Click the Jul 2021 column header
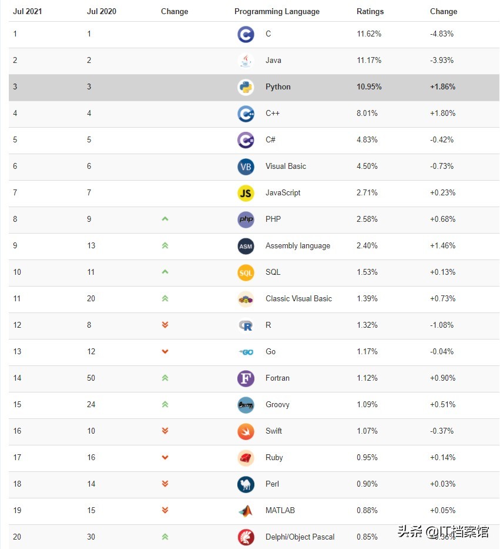 click(x=28, y=11)
